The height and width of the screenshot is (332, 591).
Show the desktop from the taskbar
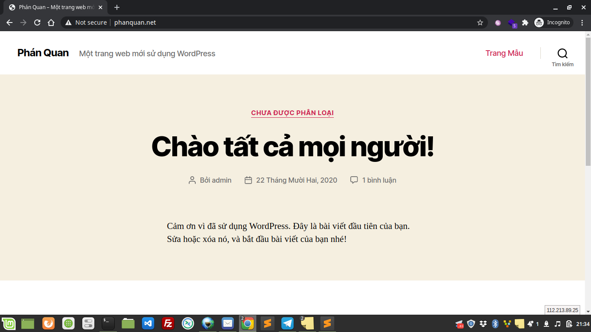(28, 323)
